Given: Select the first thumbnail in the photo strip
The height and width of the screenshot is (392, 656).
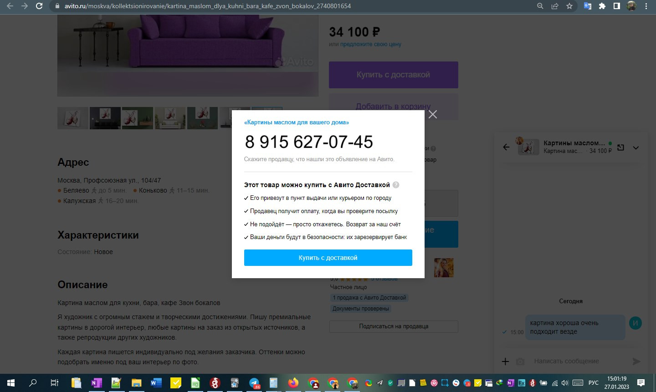Looking at the screenshot, I should coord(73,118).
